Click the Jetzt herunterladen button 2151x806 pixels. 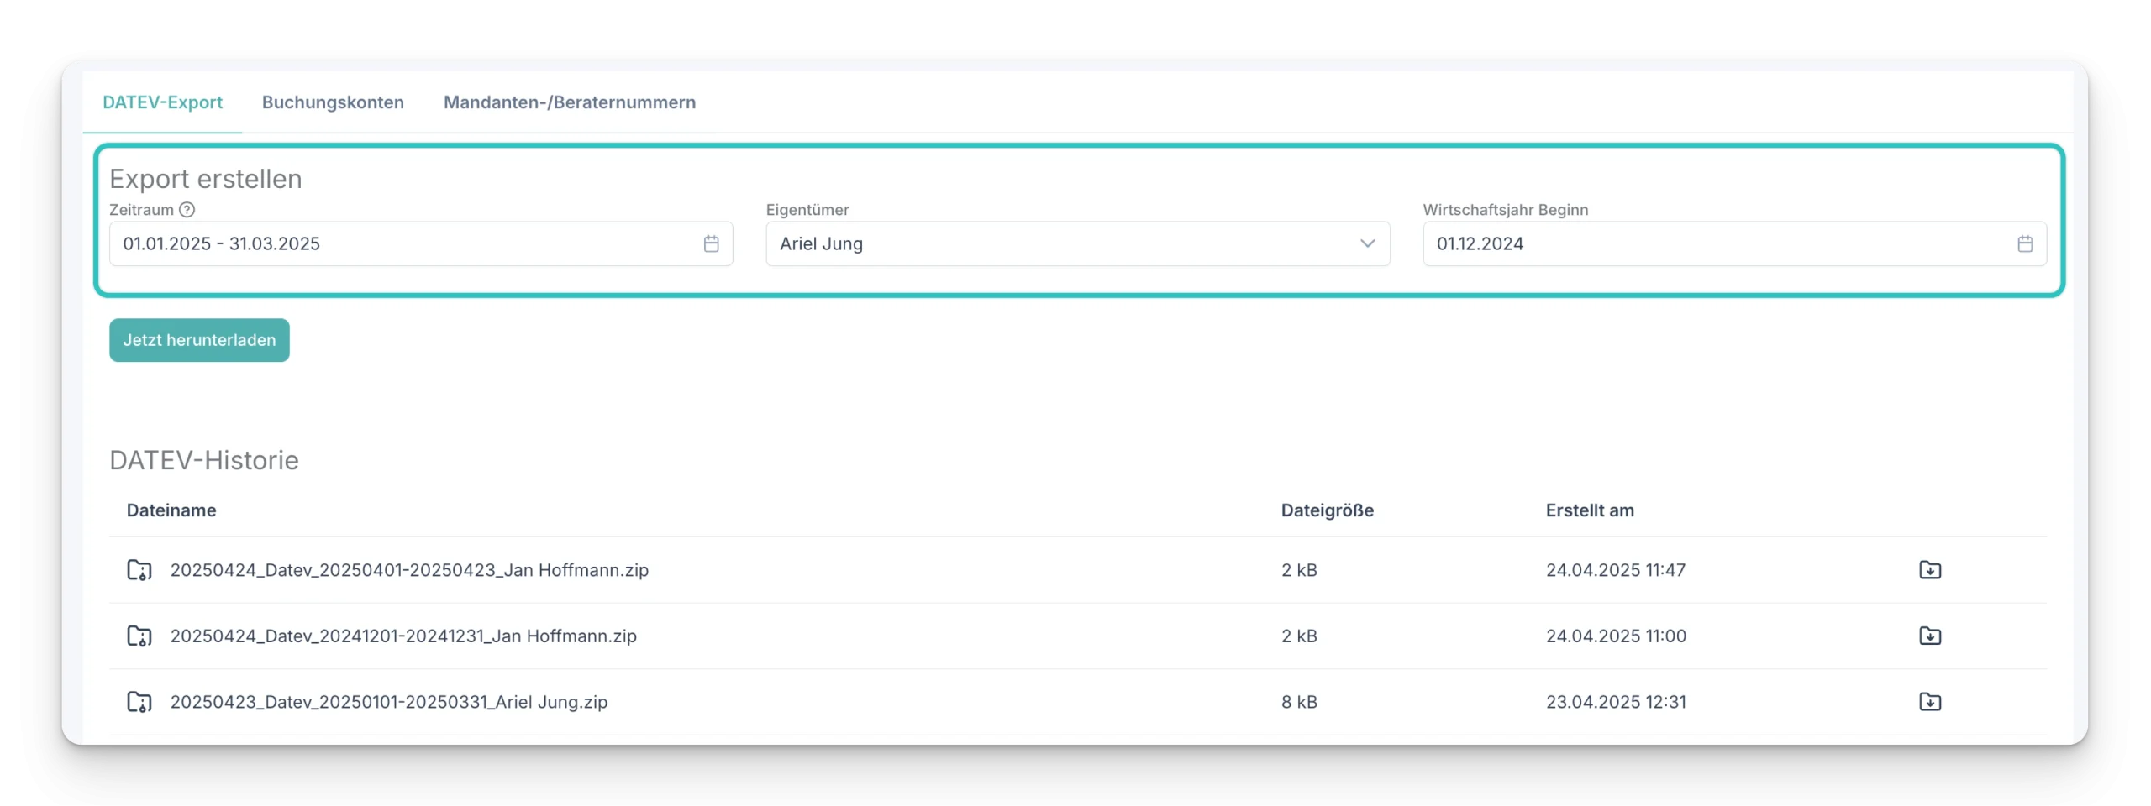(x=199, y=340)
